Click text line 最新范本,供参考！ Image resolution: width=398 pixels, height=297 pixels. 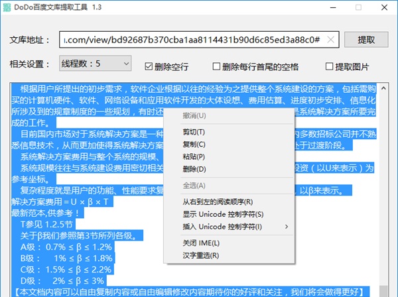click(x=46, y=213)
